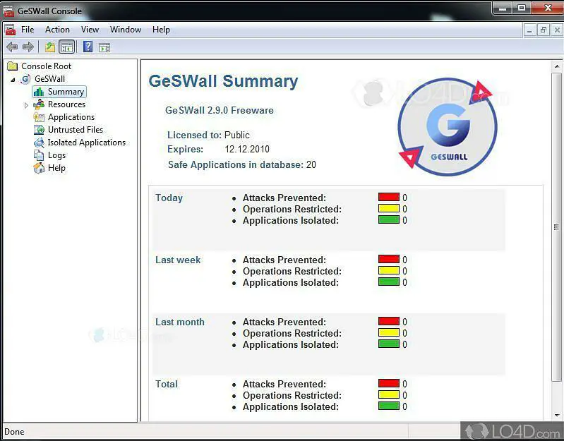This screenshot has width=564, height=441.
Task: Click yellow swatch for Last month Operations Restricted
Action: point(389,332)
